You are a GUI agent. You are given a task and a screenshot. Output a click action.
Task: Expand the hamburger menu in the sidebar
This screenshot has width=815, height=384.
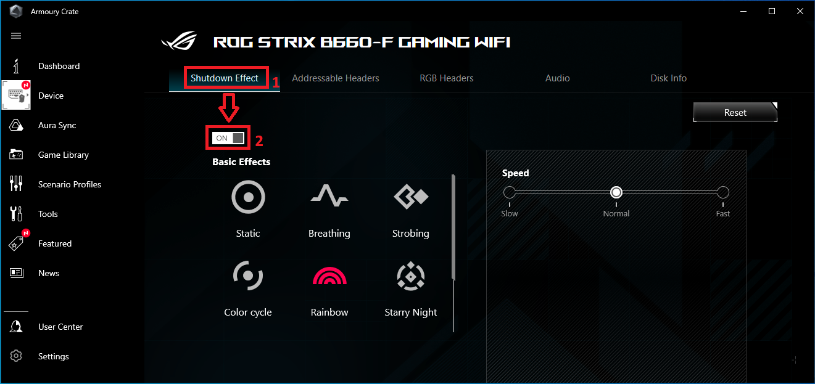pyautogui.click(x=16, y=36)
